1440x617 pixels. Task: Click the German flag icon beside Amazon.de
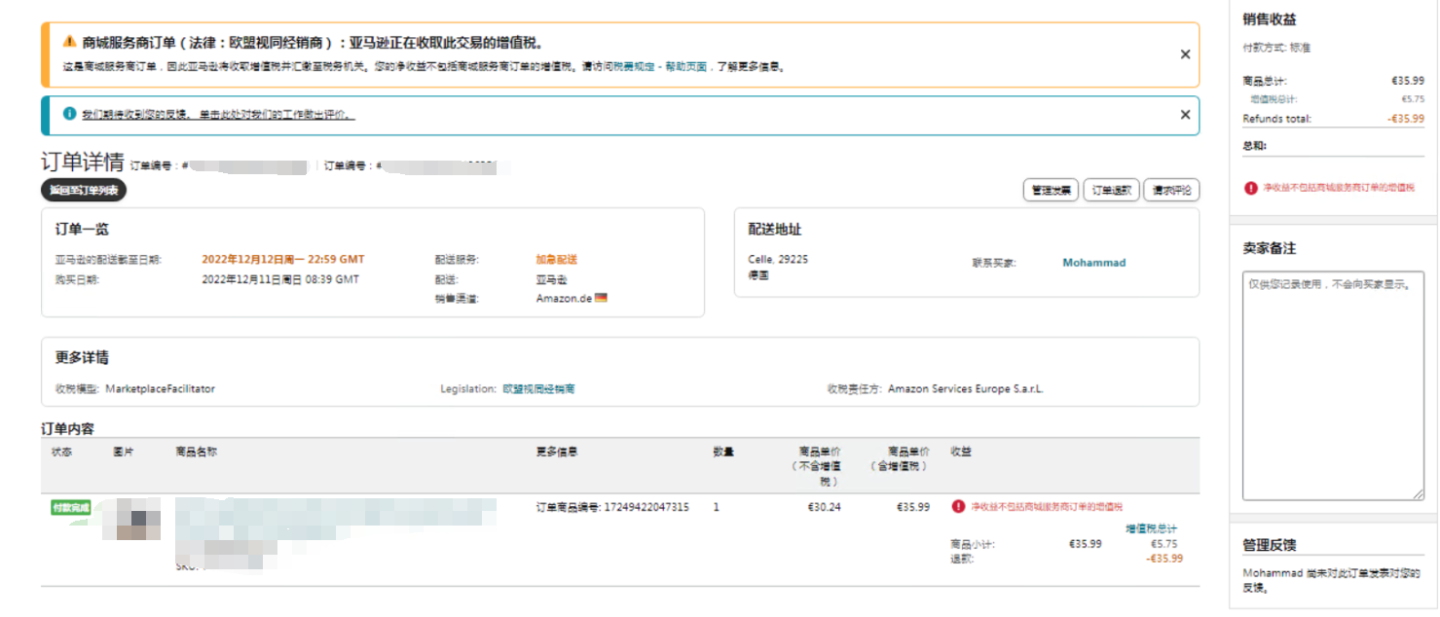tap(601, 298)
